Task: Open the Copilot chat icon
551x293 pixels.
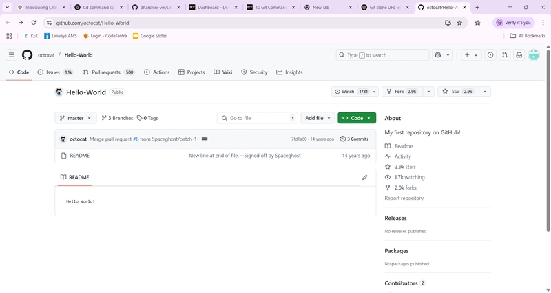Action: [438, 55]
